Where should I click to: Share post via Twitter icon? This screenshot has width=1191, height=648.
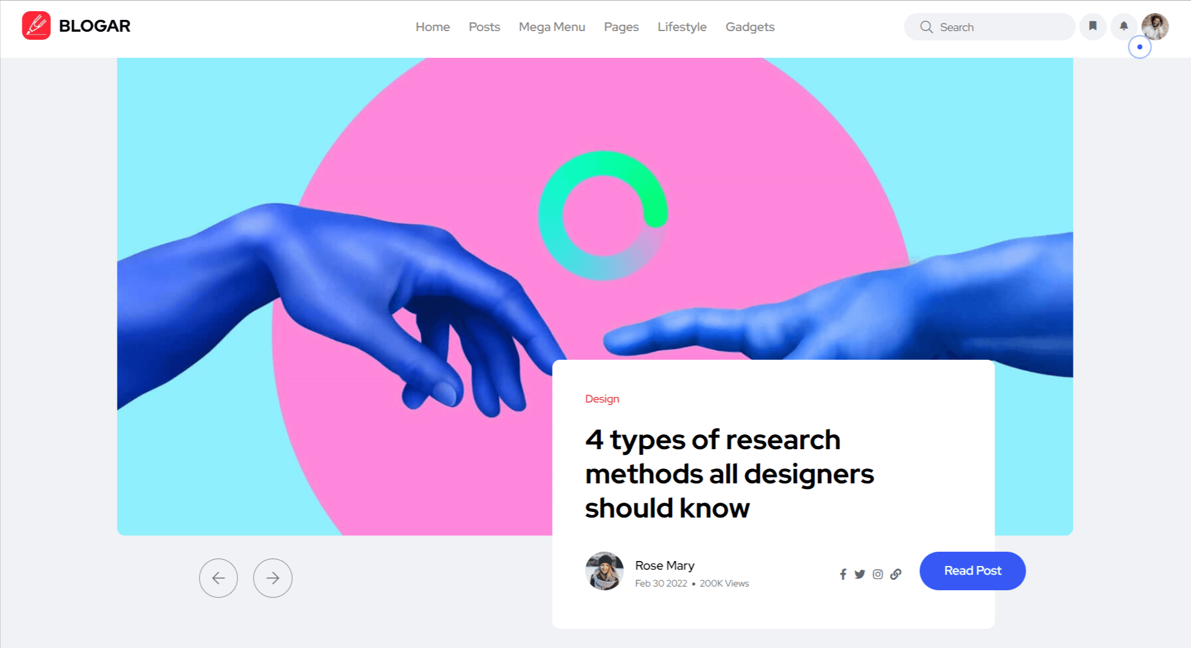click(x=860, y=574)
